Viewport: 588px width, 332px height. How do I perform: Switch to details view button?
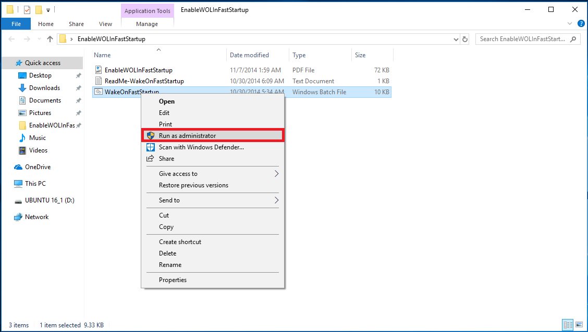click(567, 325)
